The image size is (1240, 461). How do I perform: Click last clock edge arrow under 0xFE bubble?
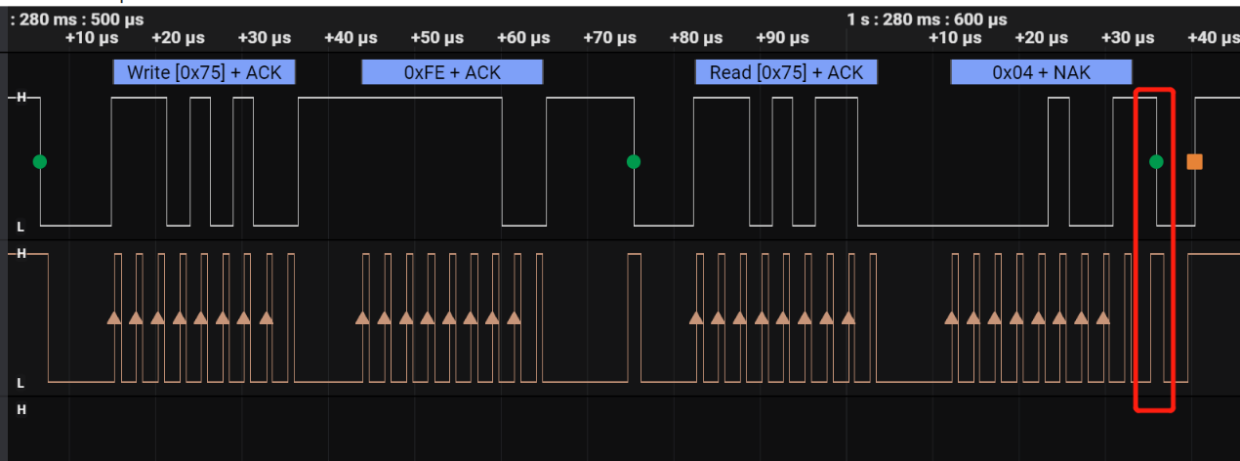[x=514, y=317]
